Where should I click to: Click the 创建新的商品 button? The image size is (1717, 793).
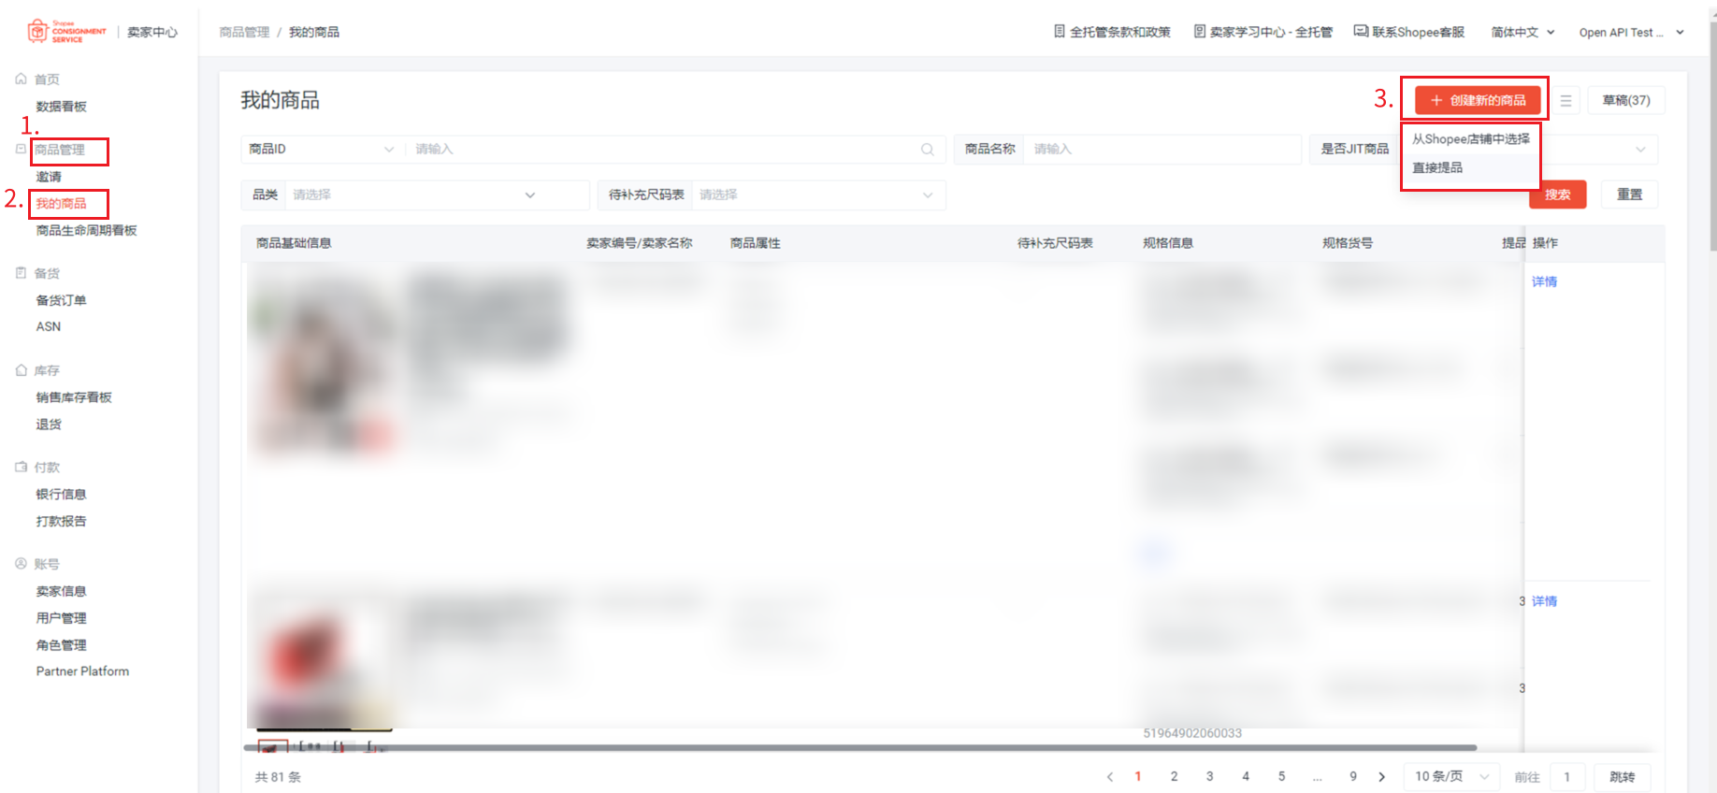[x=1478, y=100]
